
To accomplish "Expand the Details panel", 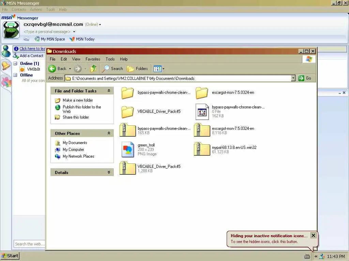I will click(x=109, y=172).
